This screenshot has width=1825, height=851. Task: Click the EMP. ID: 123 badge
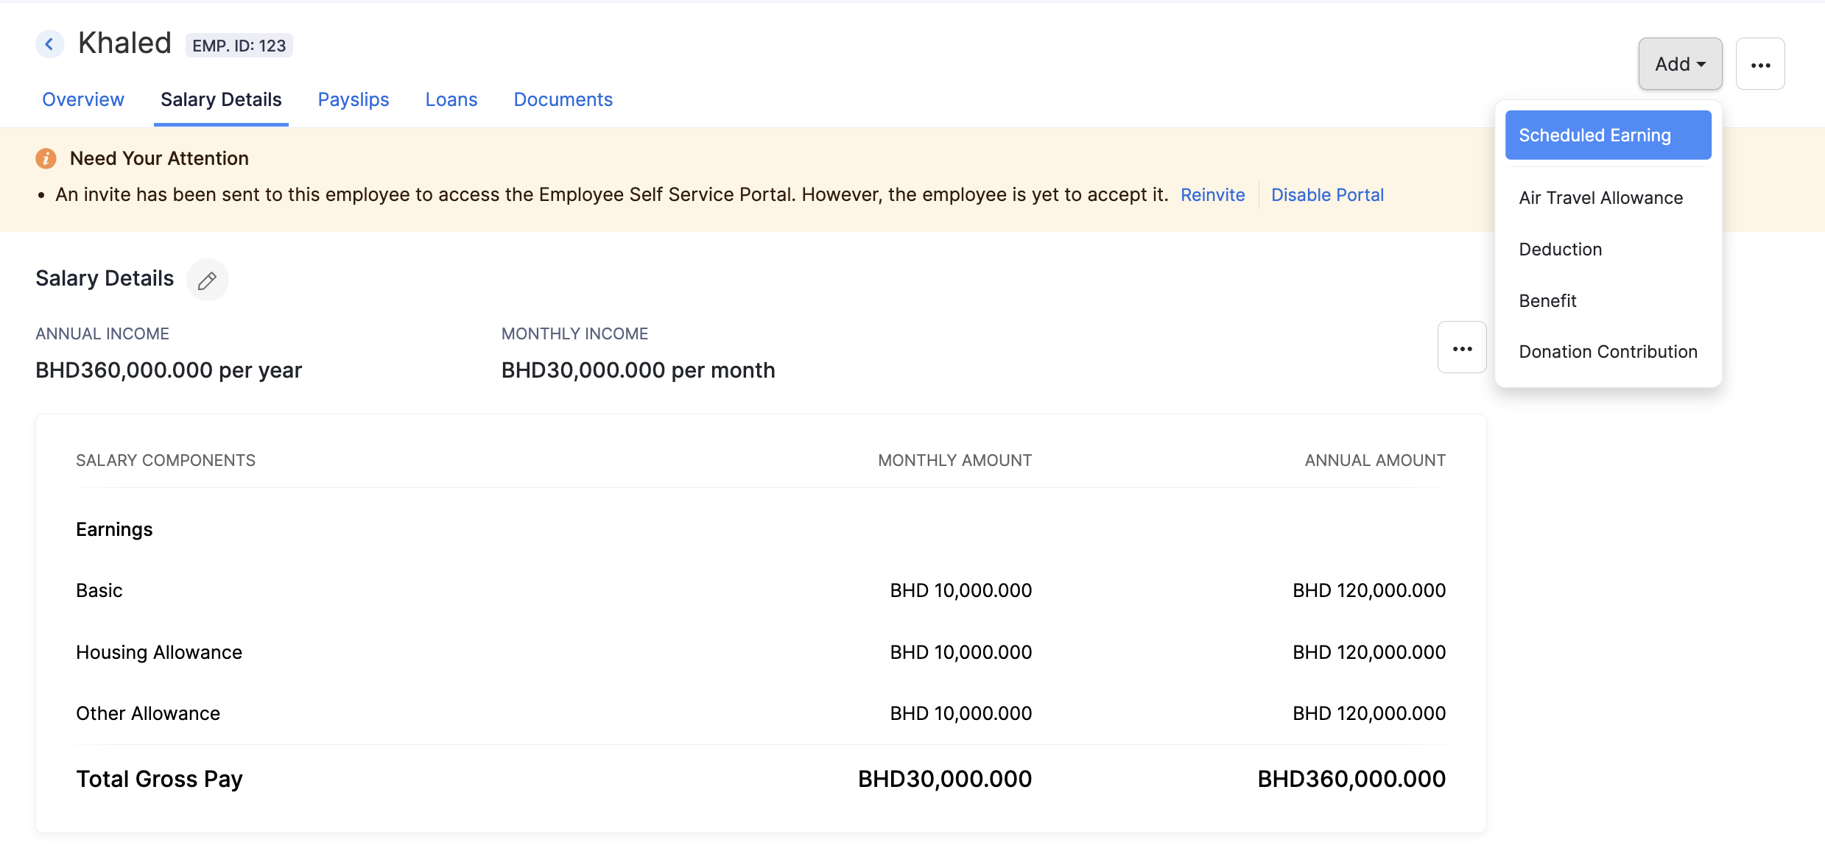[239, 45]
